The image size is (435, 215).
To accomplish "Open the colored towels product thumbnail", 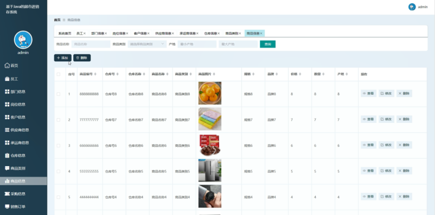I will tap(210, 119).
